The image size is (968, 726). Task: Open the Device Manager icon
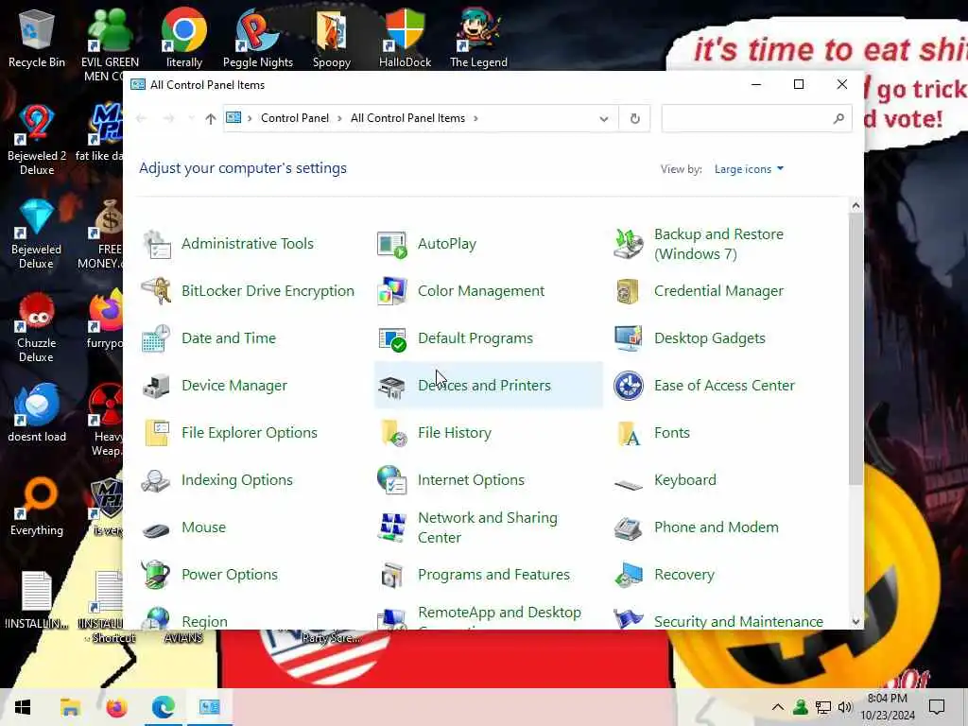(x=157, y=386)
